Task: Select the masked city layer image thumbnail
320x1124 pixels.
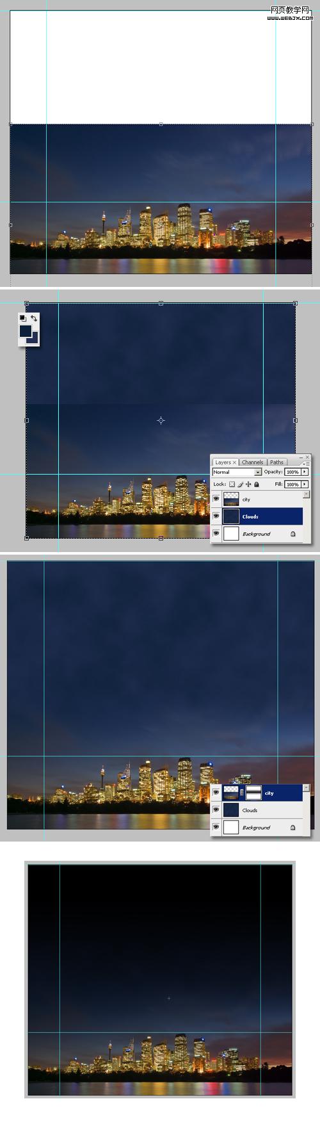Action: [x=231, y=793]
